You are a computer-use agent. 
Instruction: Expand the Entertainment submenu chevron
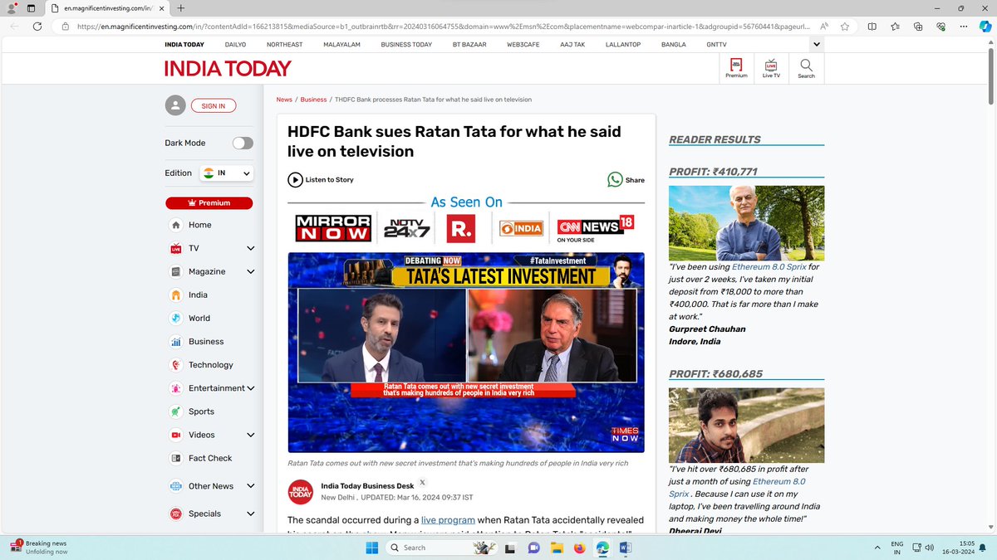(250, 388)
